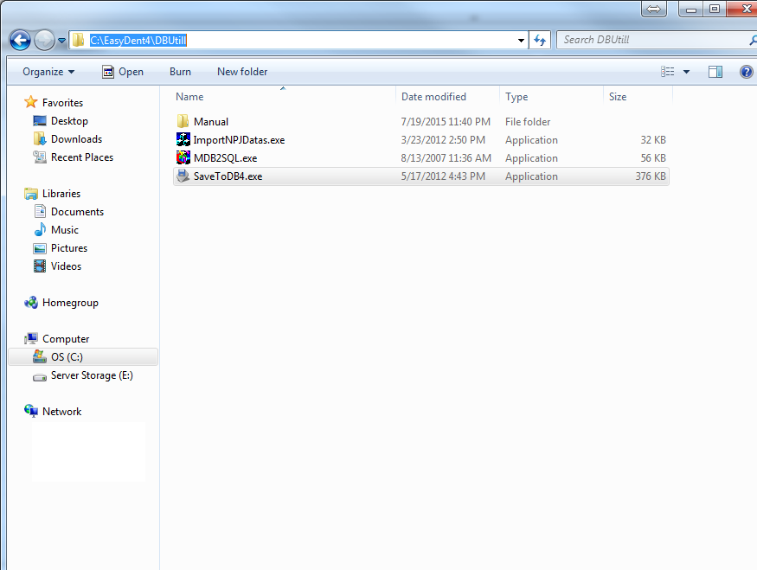Click the Network icon
Screen dimensions: 757x570
pyautogui.click(x=31, y=411)
